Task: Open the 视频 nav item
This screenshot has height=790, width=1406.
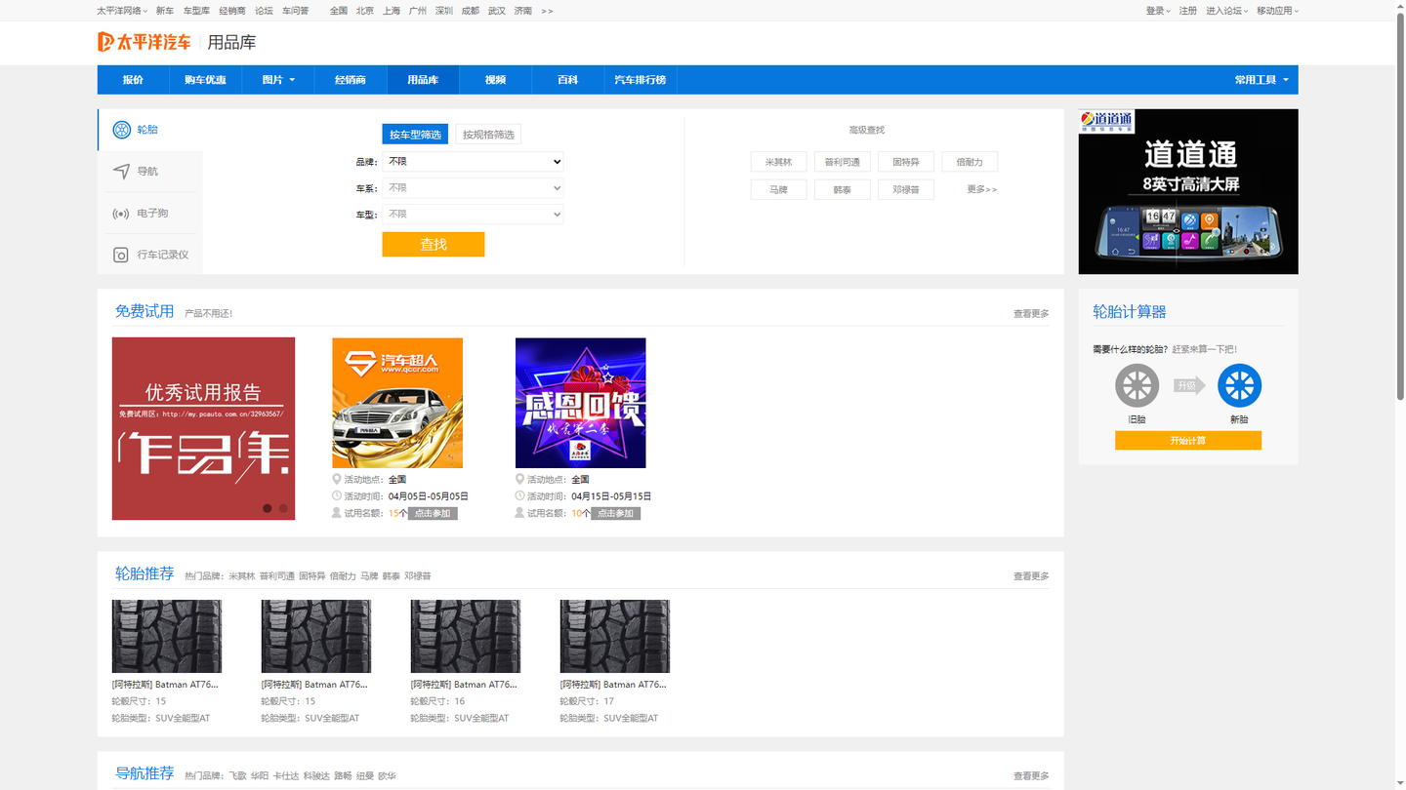Action: pos(495,80)
